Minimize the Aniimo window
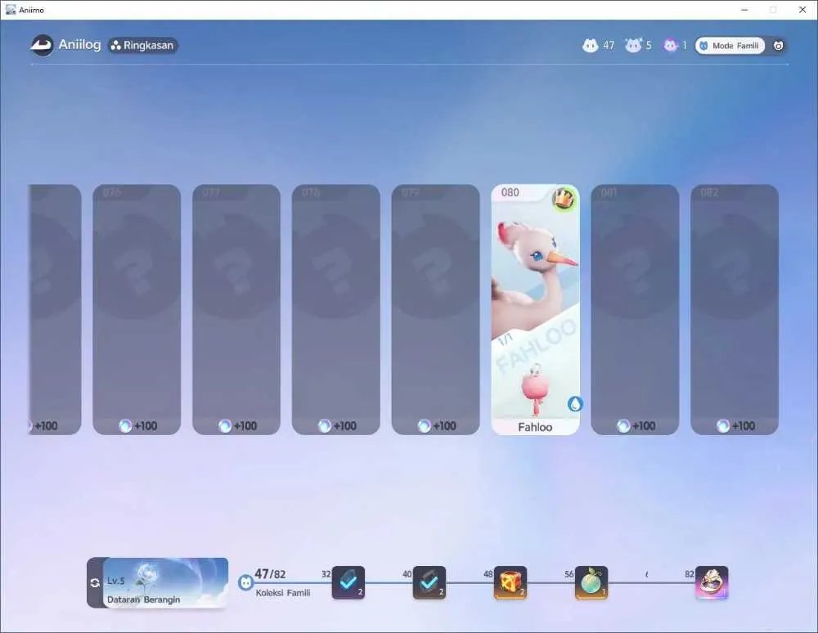The height and width of the screenshot is (633, 818). coord(744,10)
